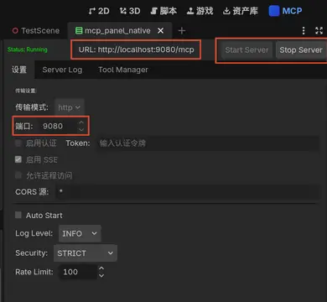Open the 设置 settings tab
Image resolution: width=327 pixels, height=302 pixels.
19,70
